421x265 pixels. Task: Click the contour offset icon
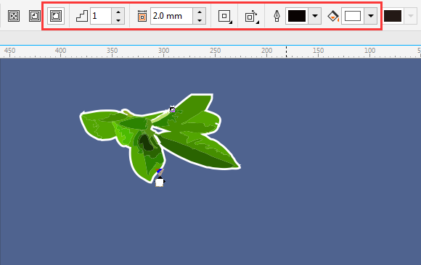click(x=142, y=16)
